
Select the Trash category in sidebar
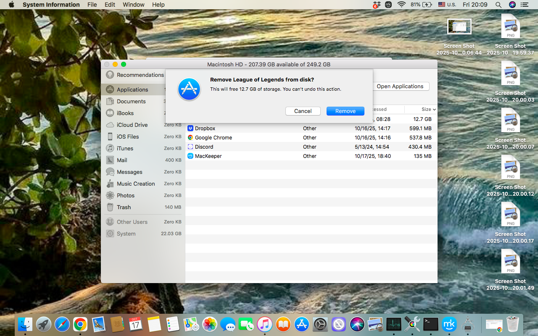124,207
